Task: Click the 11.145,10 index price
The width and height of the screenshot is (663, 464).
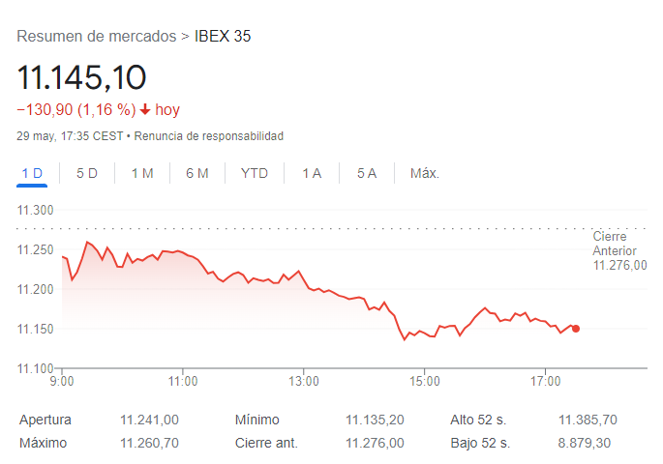Action: coord(81,76)
